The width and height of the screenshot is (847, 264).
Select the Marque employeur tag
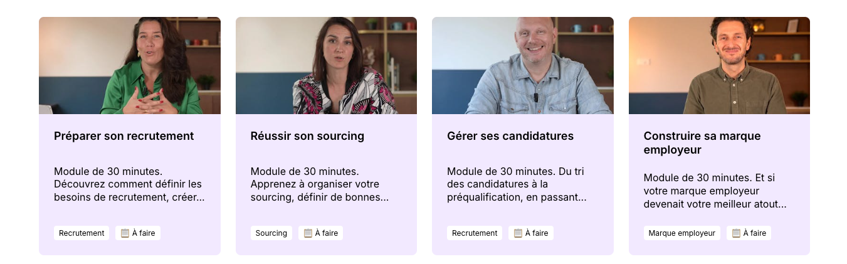[x=682, y=233]
